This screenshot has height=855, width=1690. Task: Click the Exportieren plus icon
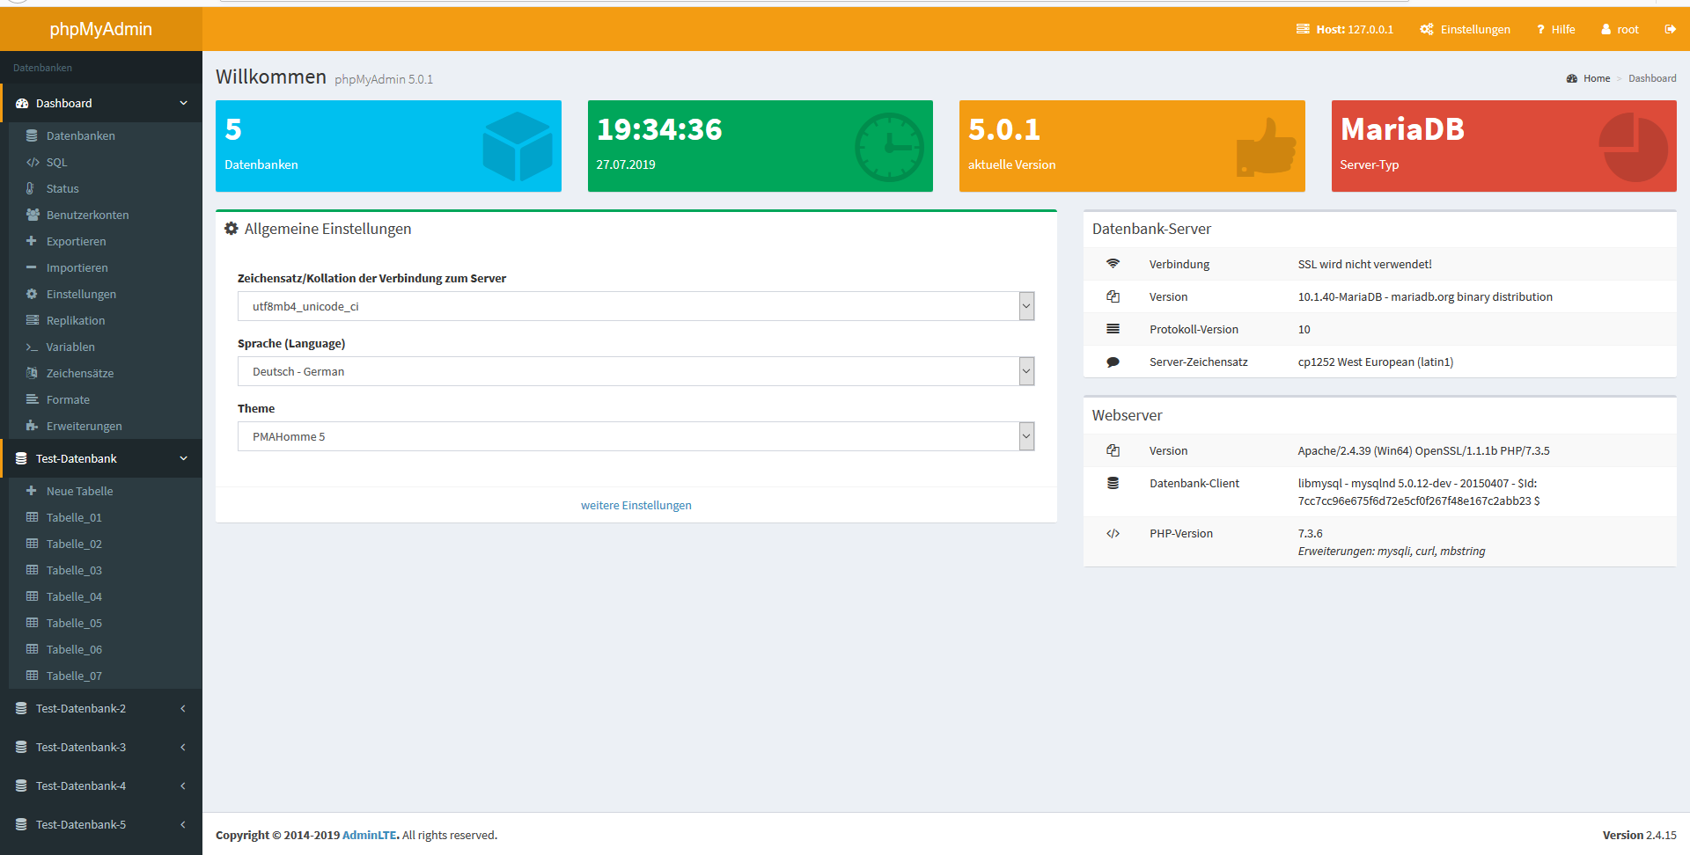click(x=32, y=241)
